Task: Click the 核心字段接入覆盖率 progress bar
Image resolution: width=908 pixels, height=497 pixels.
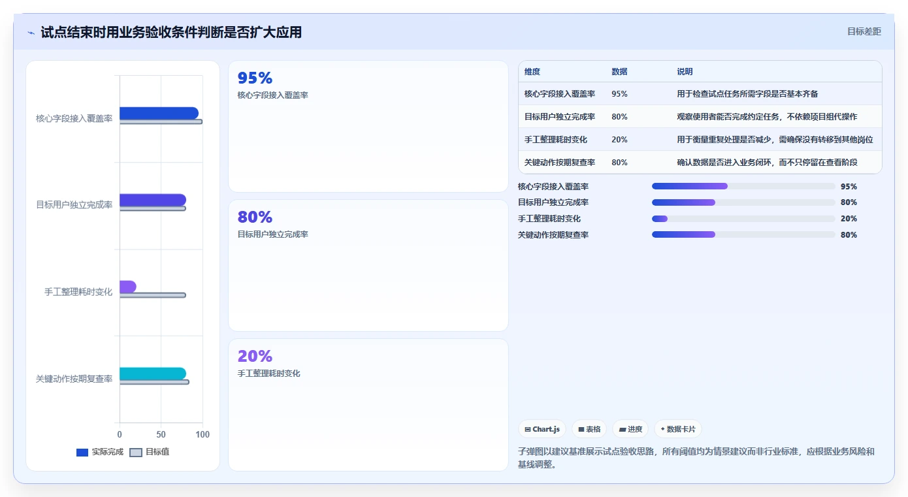Action: [743, 186]
